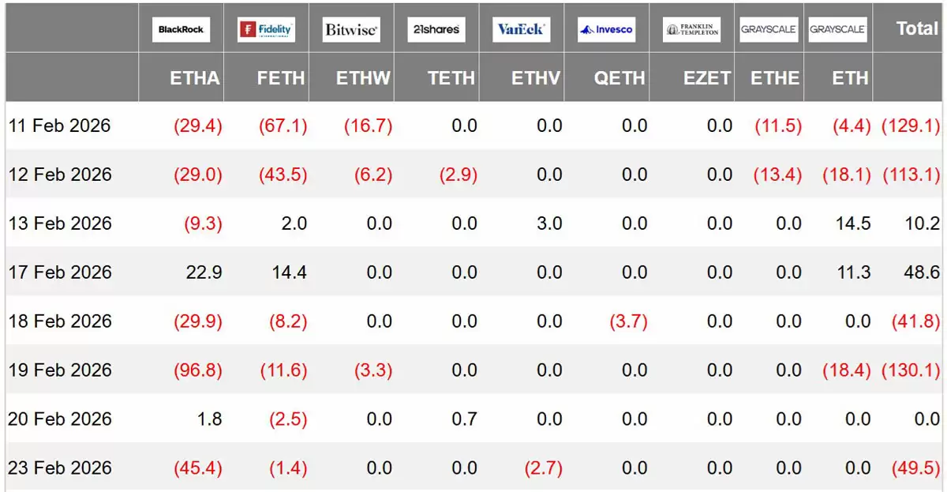Click the Invesco logo

coord(606,30)
